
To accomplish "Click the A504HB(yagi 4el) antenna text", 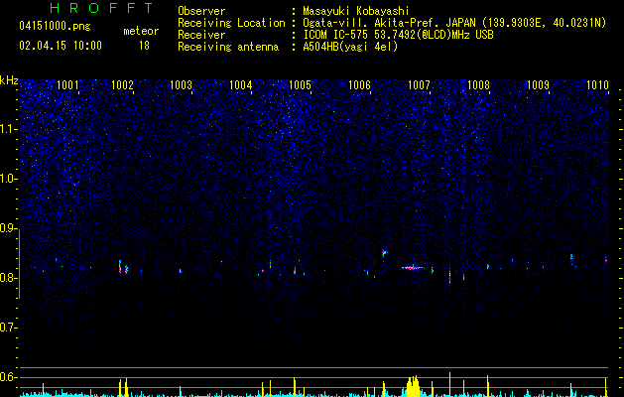I will (x=350, y=47).
